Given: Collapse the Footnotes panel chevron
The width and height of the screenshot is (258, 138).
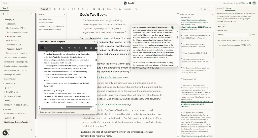Looking at the screenshot, I should [x=212, y=15].
